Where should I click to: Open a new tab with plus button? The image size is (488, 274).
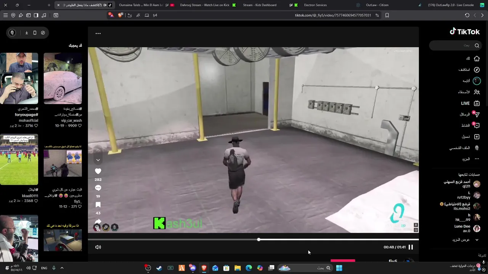pos(49,5)
